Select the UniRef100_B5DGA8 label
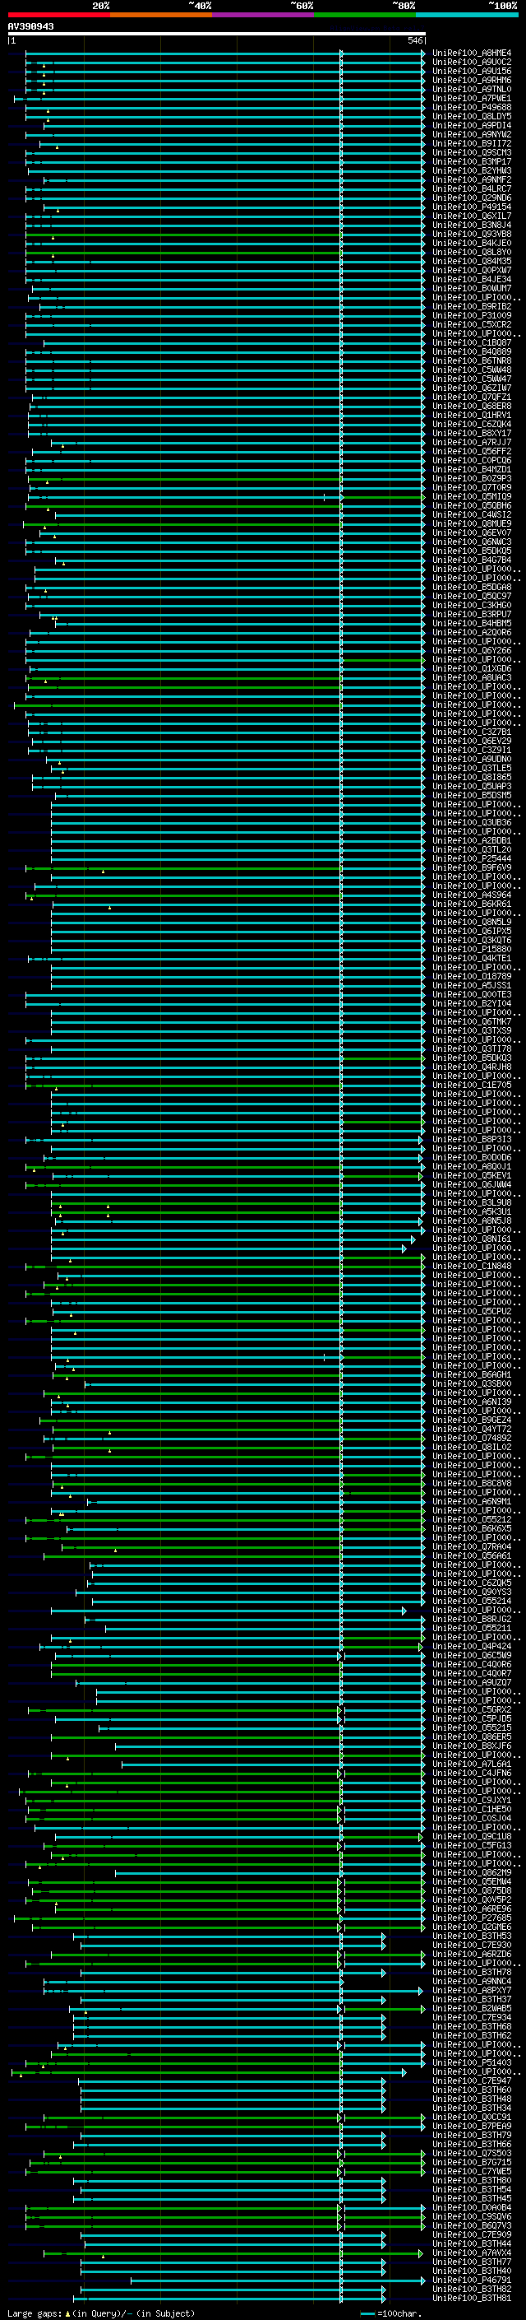 (x=471, y=588)
